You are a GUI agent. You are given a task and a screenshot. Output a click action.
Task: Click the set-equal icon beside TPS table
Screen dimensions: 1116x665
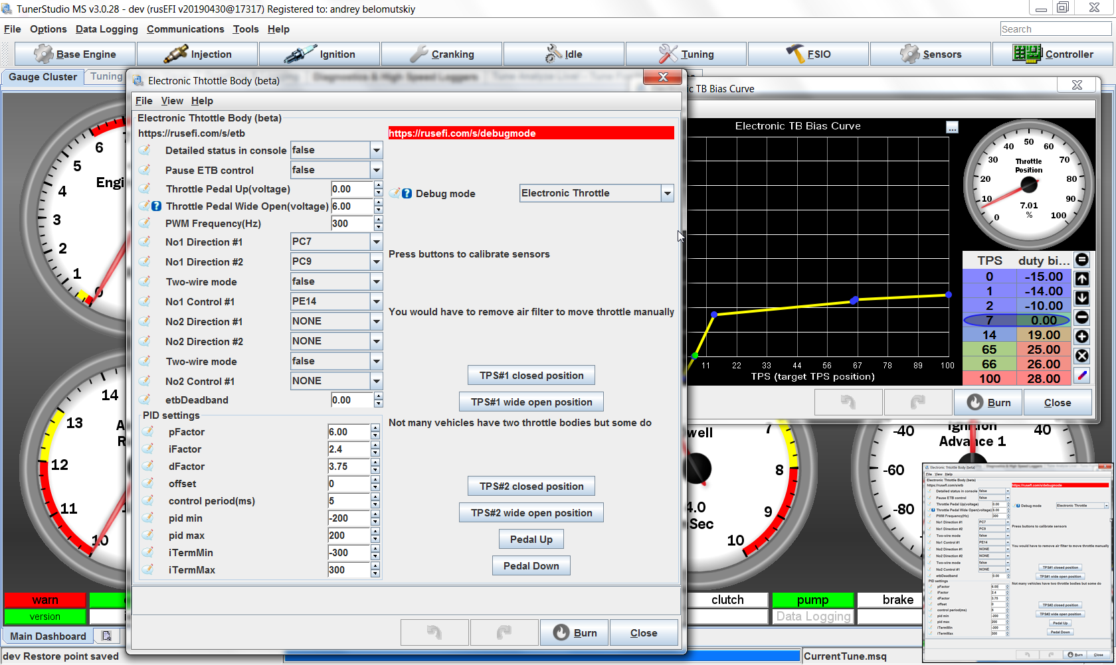(x=1082, y=260)
